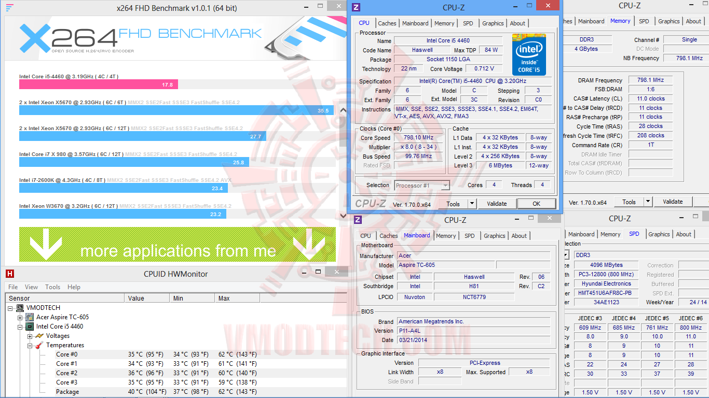
Task: Open the File menu in HWMonitor
Action: click(13, 287)
